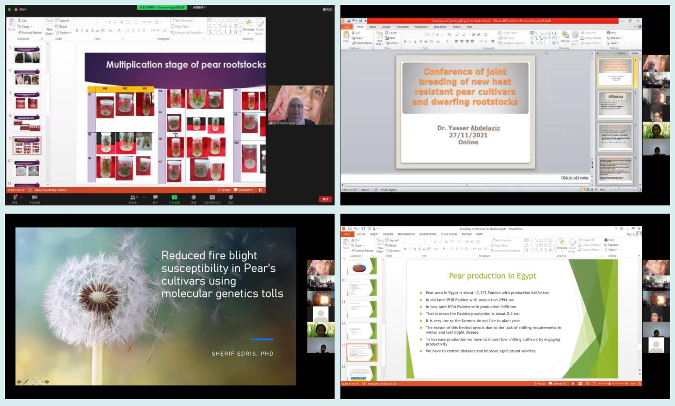Click Zoom chat icon below pear rootstocks slide
Screen dimensions: 675x406
[155, 197]
